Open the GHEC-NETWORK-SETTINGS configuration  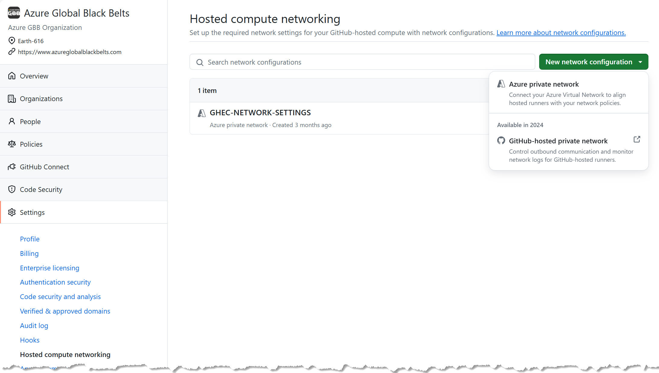260,112
